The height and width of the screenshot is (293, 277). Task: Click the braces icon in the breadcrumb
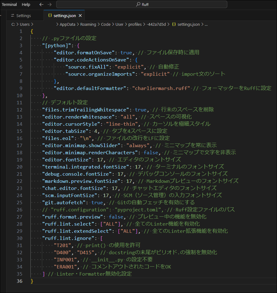(174, 24)
